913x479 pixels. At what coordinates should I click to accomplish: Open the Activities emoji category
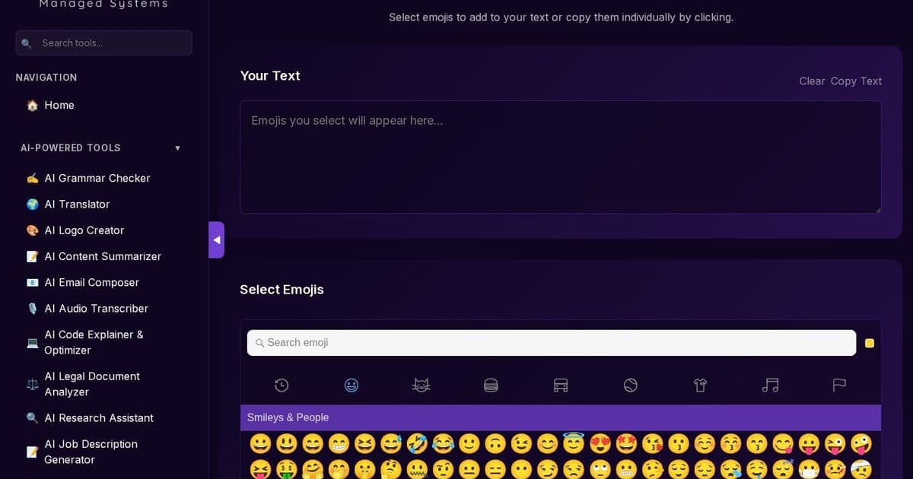pos(630,385)
